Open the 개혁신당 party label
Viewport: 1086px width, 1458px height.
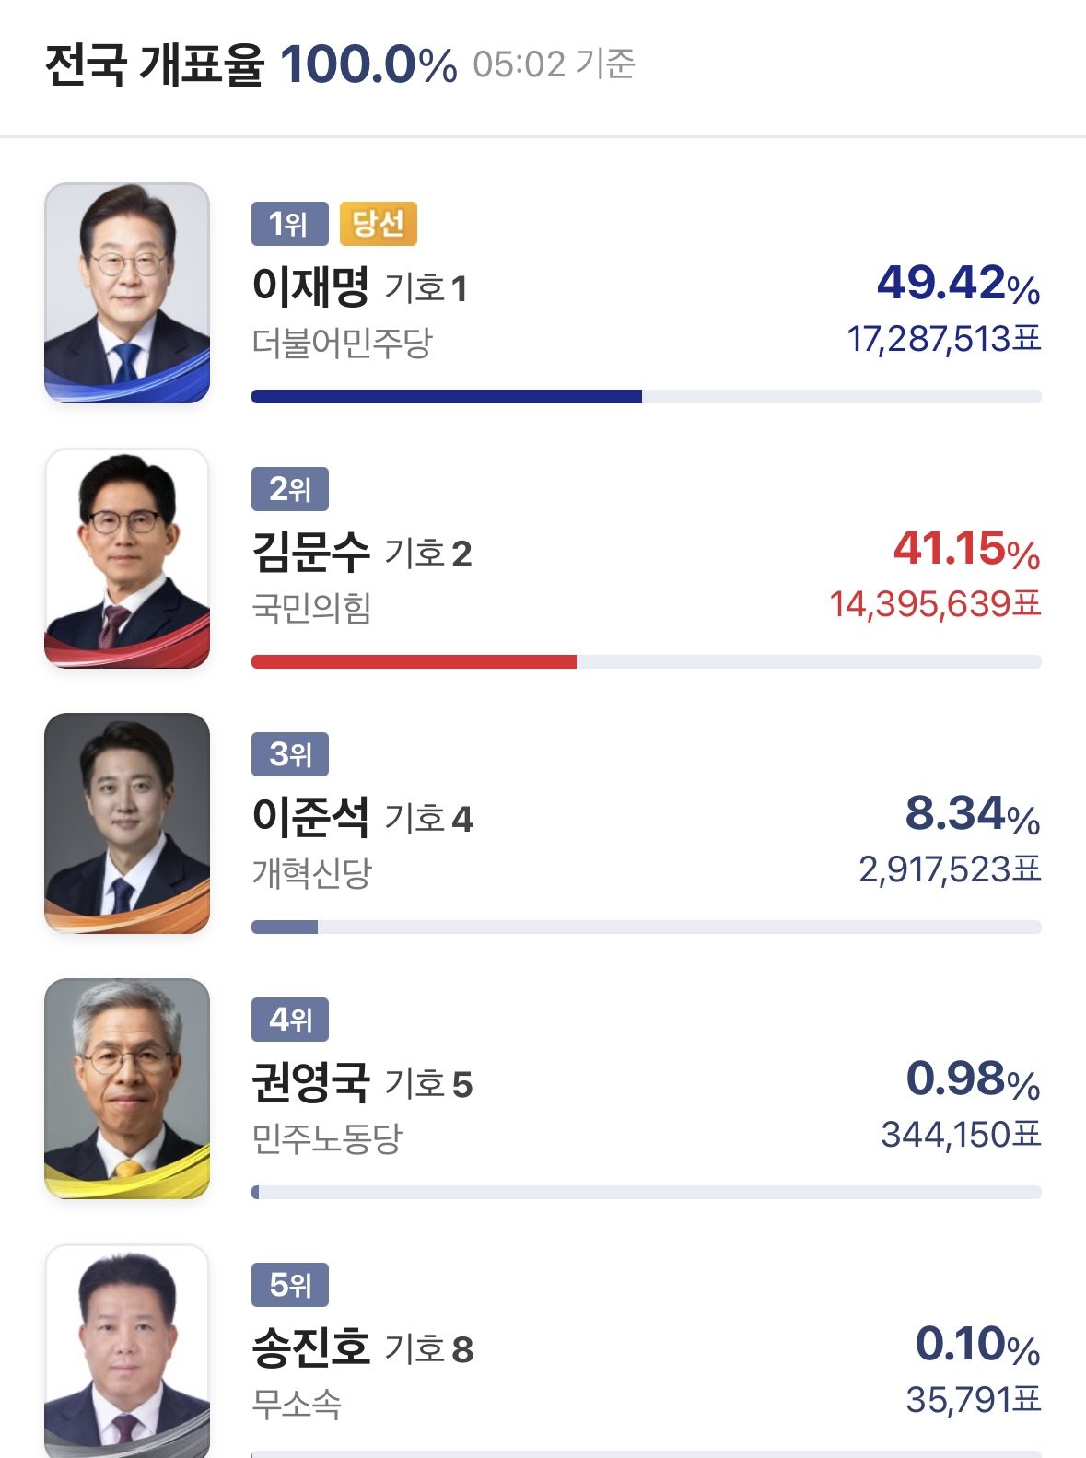(311, 873)
